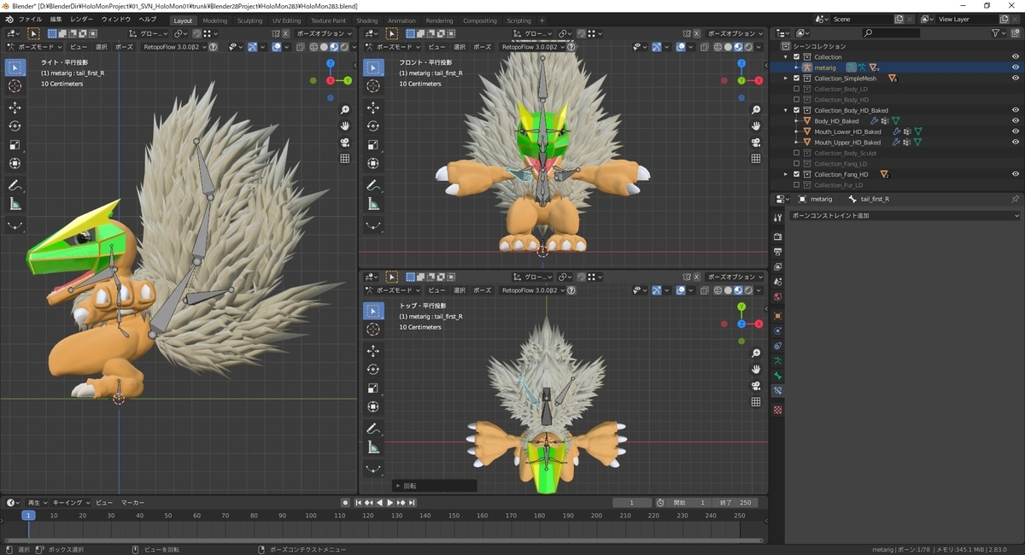The image size is (1025, 555).
Task: Open the Render properties tab icon
Action: (x=777, y=236)
